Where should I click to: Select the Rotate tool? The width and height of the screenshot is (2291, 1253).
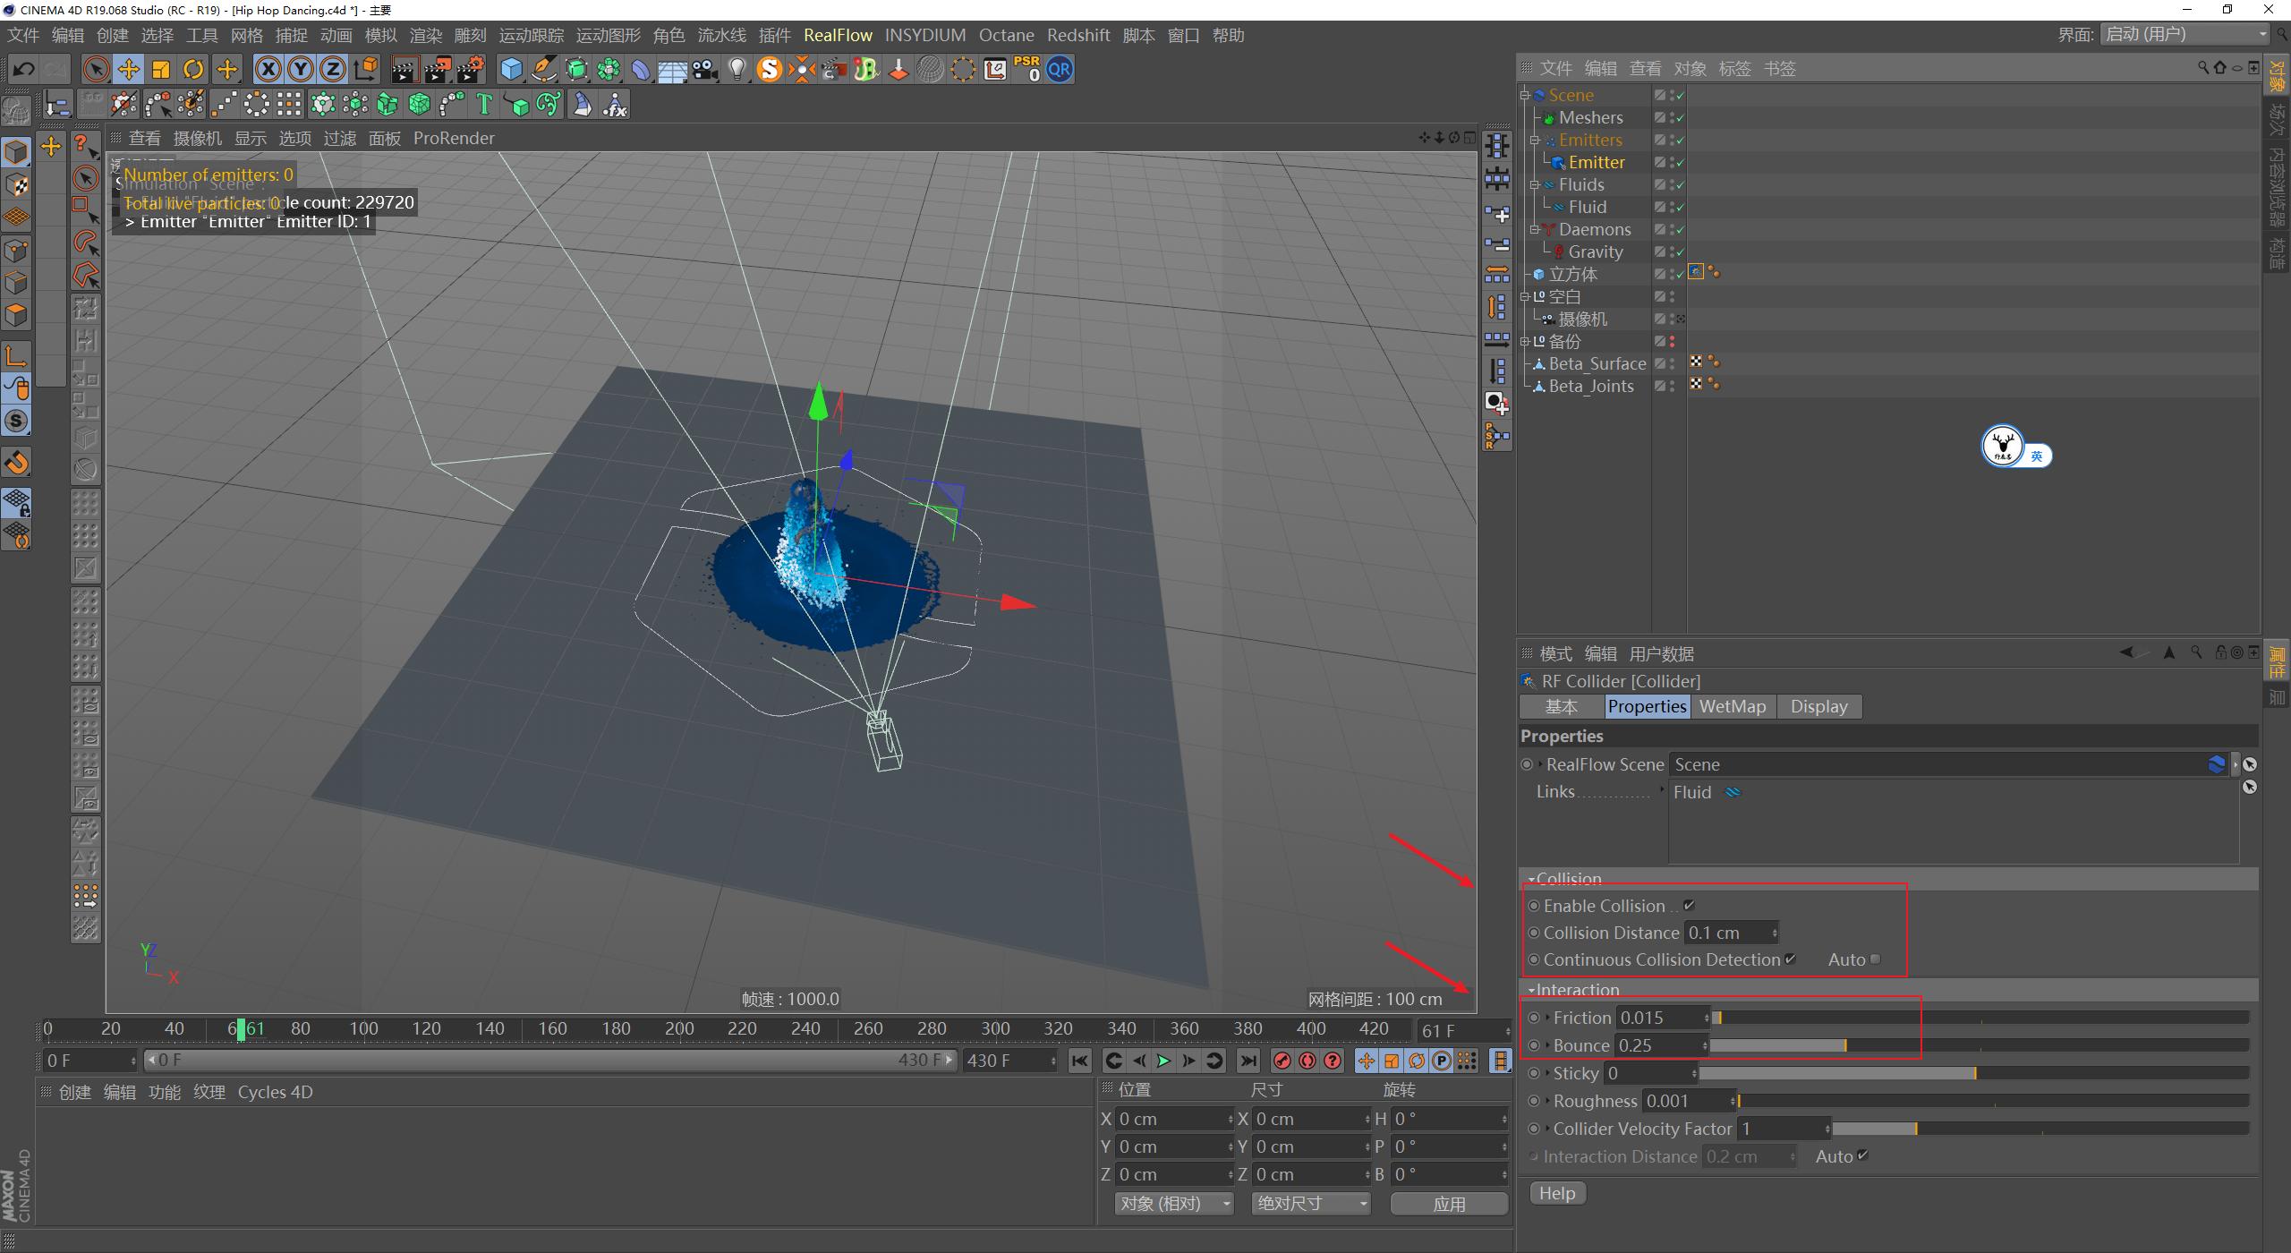(x=193, y=69)
